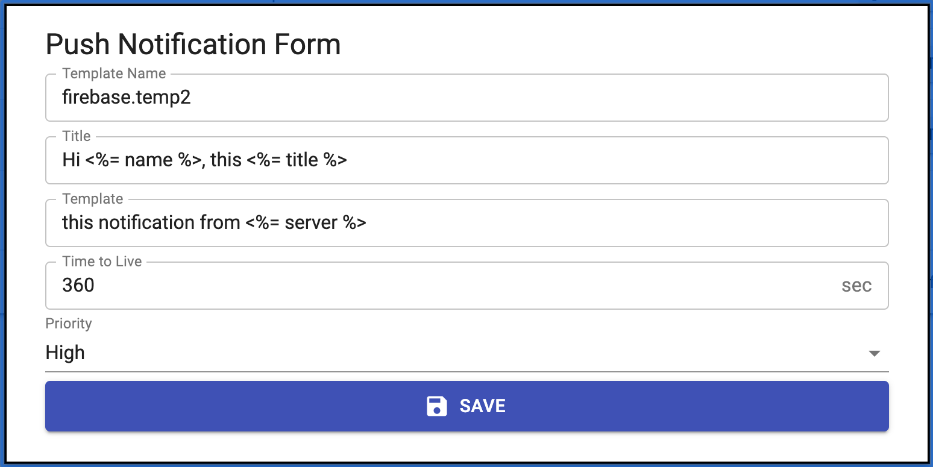Click the 360 value in Time to Live
The image size is (933, 467).
click(78, 285)
